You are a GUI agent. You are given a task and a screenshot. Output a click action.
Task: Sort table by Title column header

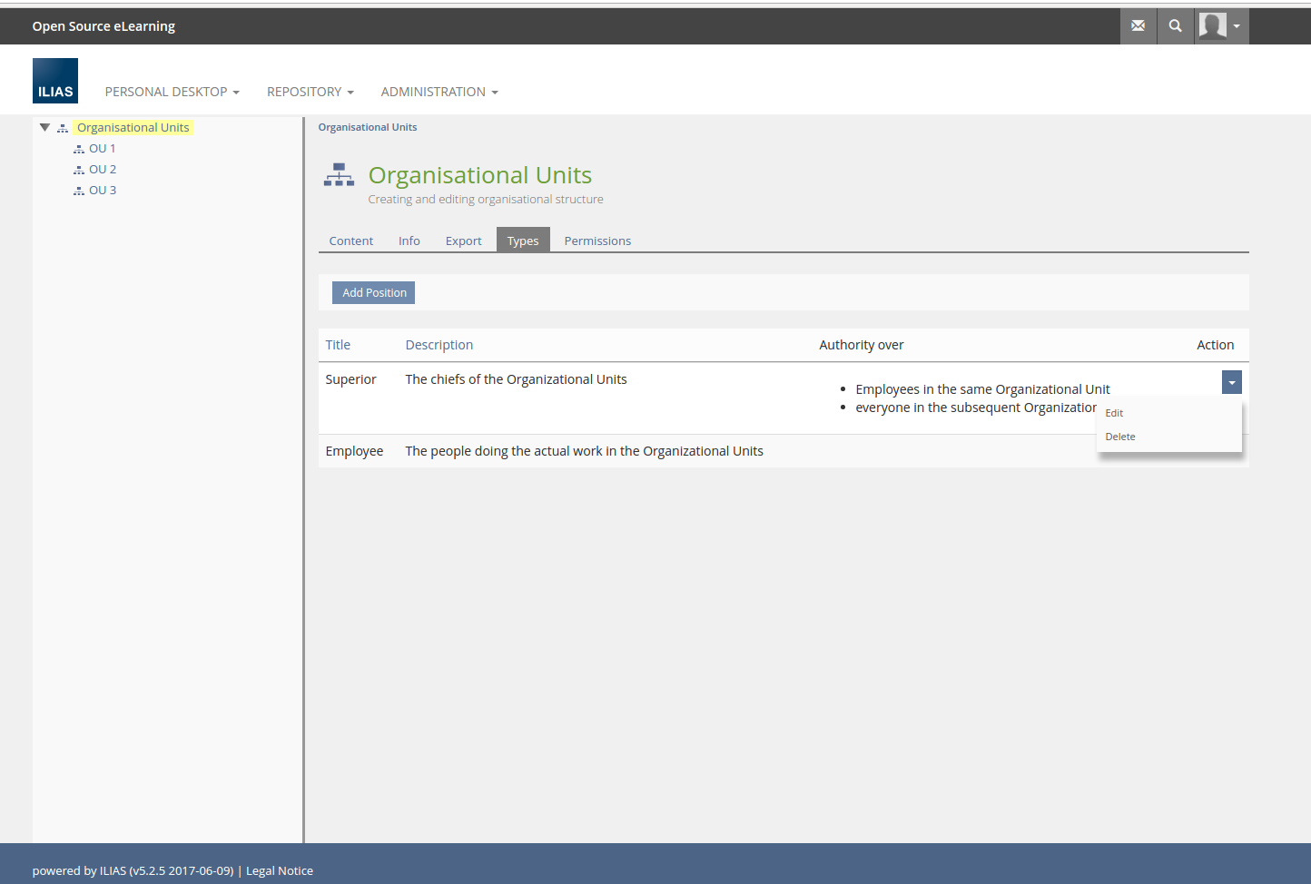338,345
